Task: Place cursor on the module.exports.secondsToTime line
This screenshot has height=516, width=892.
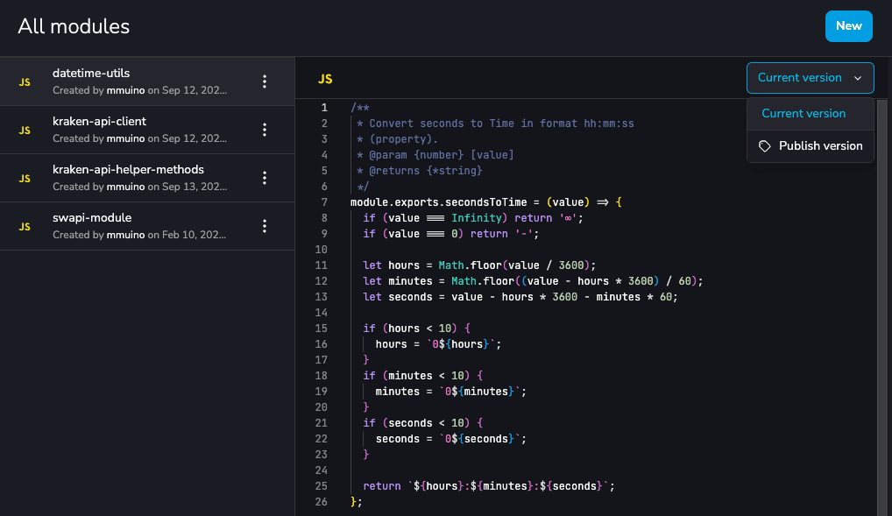Action: (485, 202)
